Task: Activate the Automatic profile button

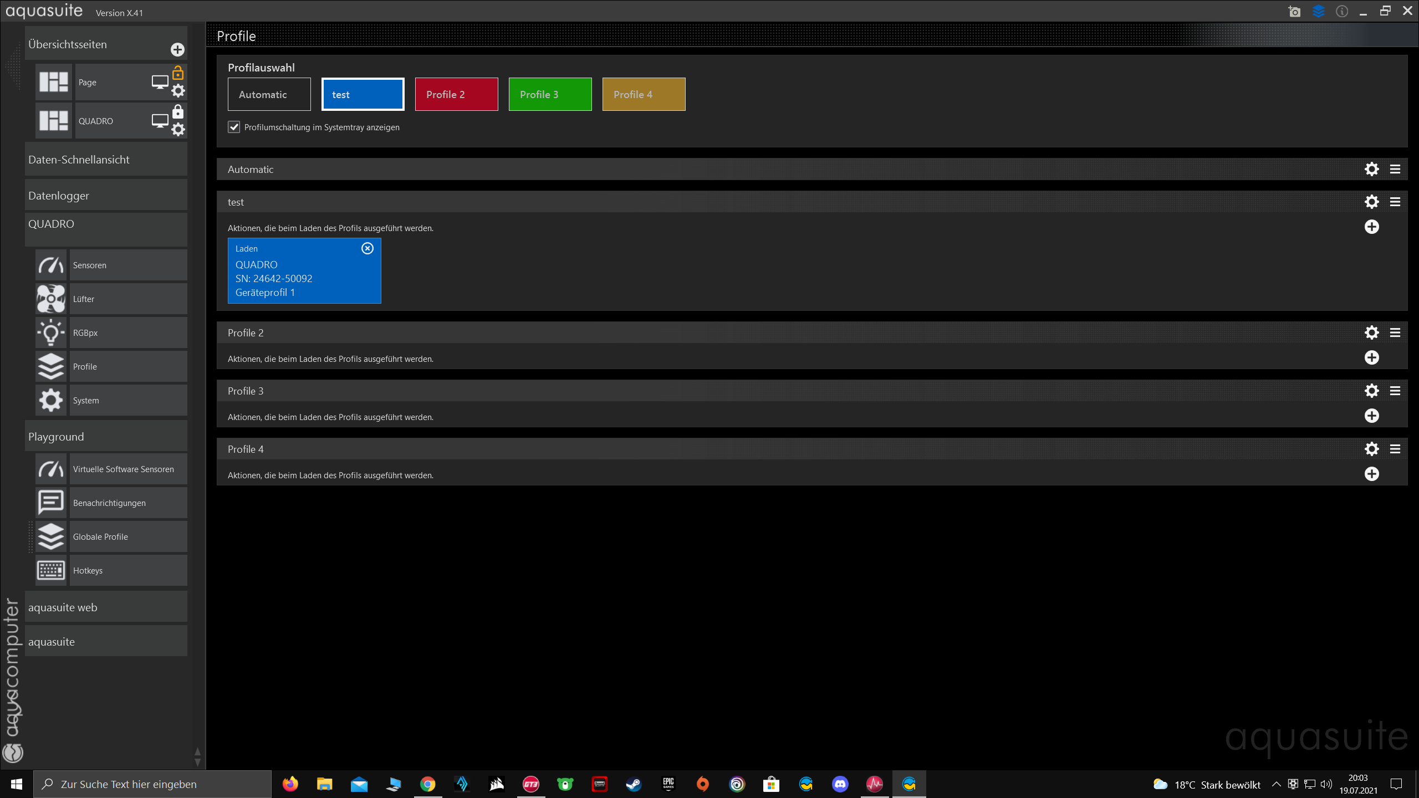Action: [269, 95]
